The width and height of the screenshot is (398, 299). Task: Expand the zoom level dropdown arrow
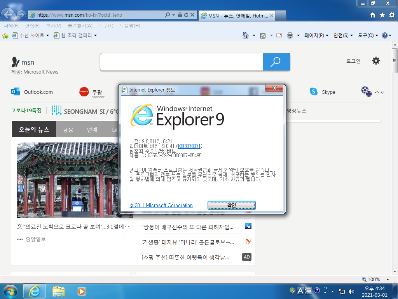pyautogui.click(x=388, y=280)
